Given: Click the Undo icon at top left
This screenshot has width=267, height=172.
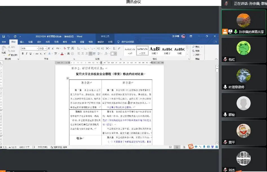Looking at the screenshot, I should [9, 36].
